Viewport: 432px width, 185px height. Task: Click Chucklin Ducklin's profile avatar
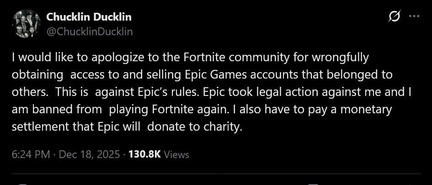point(27,24)
